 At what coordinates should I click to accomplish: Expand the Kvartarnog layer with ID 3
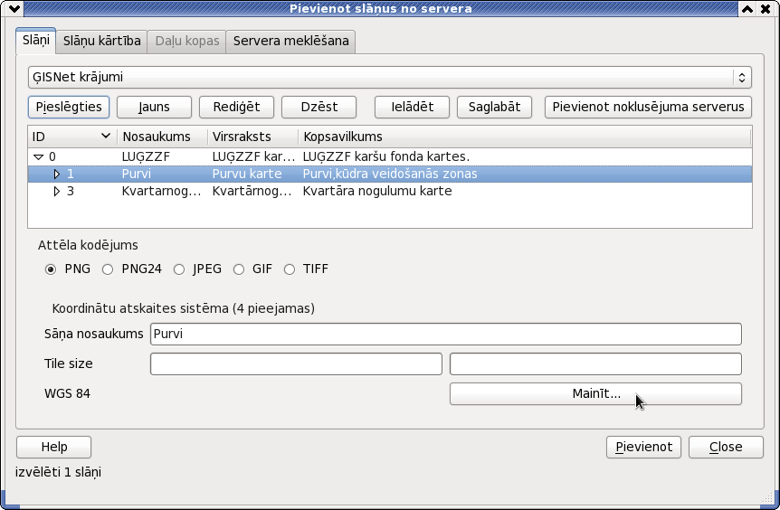pyautogui.click(x=57, y=192)
